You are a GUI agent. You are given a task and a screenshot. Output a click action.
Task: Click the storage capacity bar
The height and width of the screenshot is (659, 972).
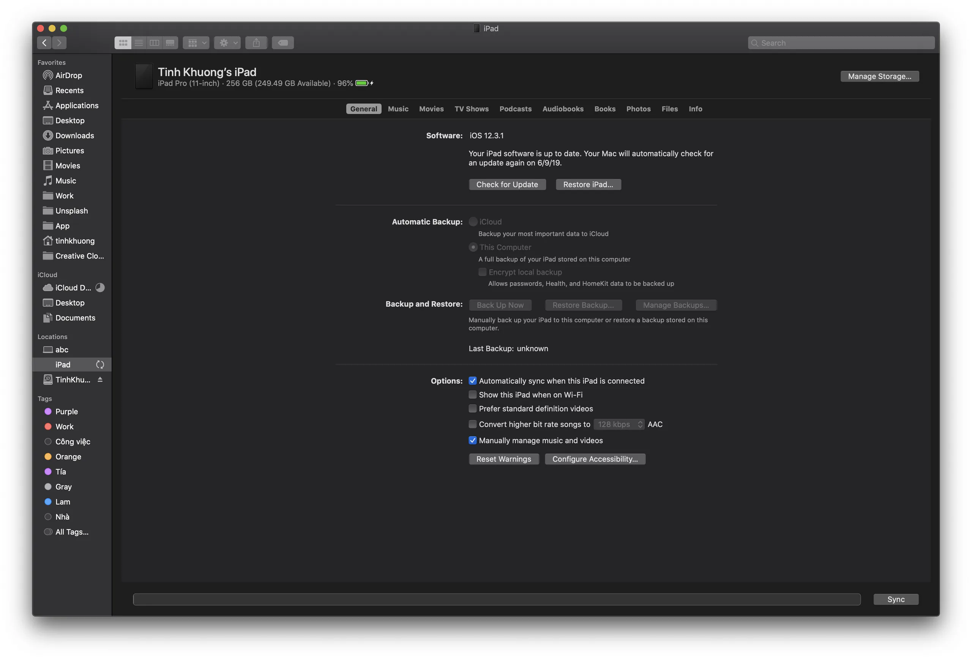pos(497,599)
